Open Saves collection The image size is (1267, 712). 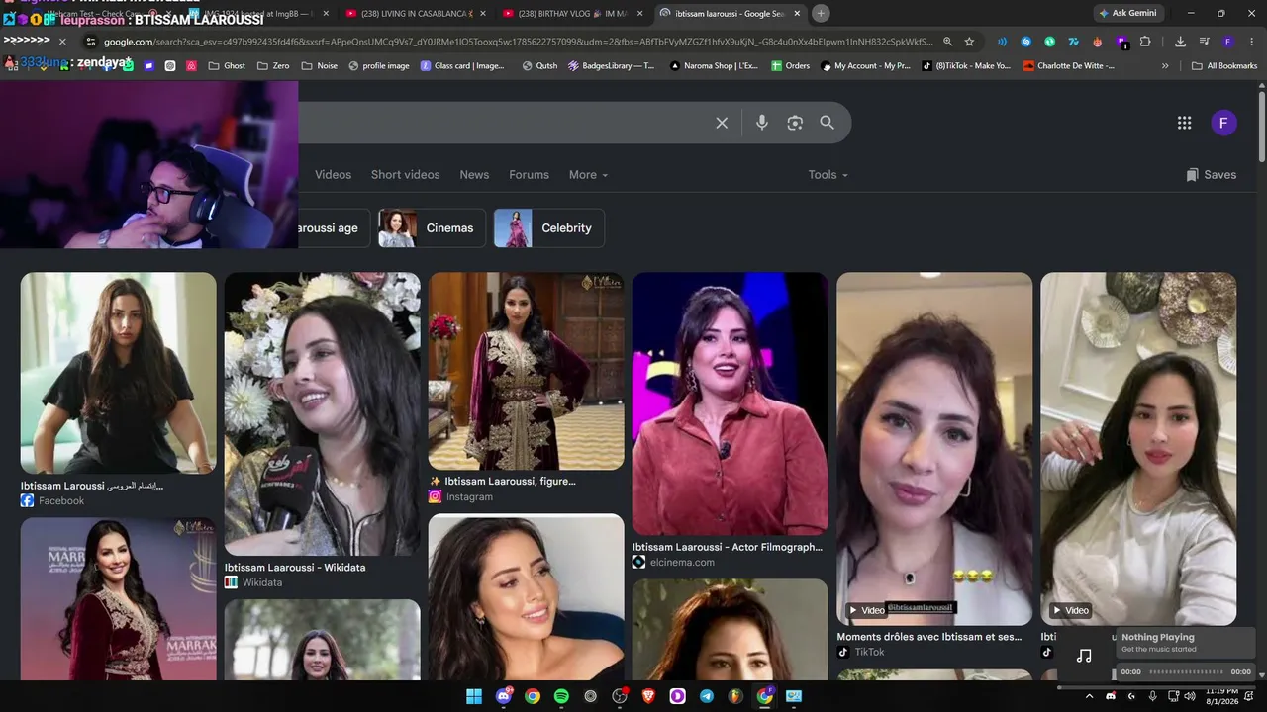point(1211,175)
